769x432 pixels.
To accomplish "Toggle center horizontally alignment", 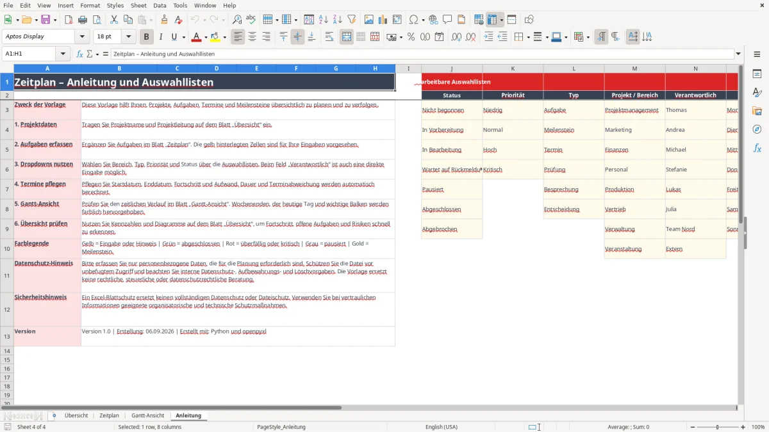I will coord(252,37).
